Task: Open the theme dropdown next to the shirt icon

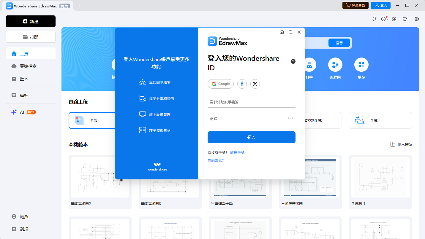Action: 405,19
